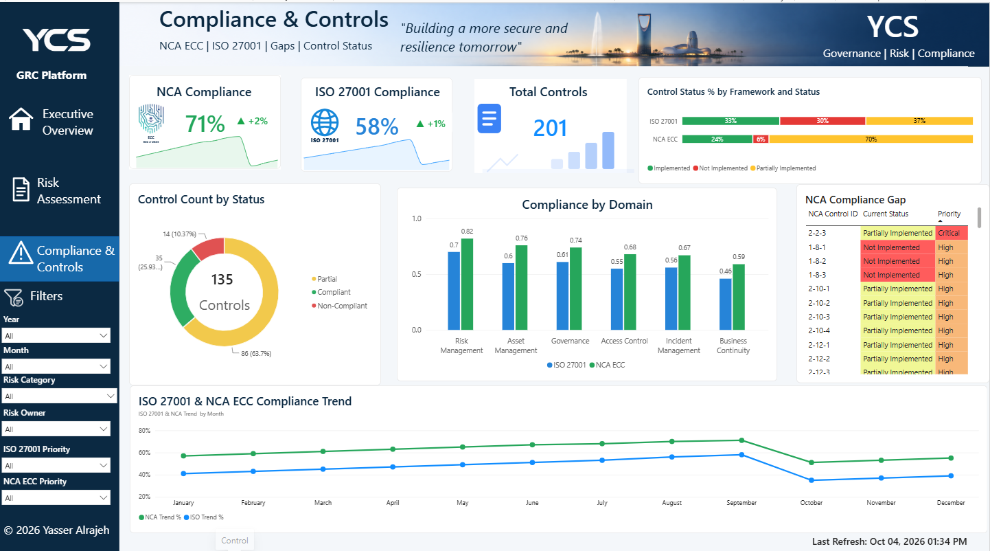Select the Control page tab at the bottom

click(235, 541)
